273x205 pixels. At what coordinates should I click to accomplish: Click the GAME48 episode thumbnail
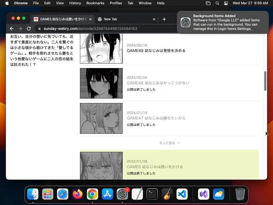coord(101,83)
